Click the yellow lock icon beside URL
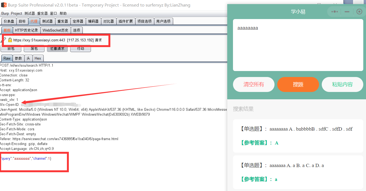This screenshot has width=366, height=191. point(10,40)
